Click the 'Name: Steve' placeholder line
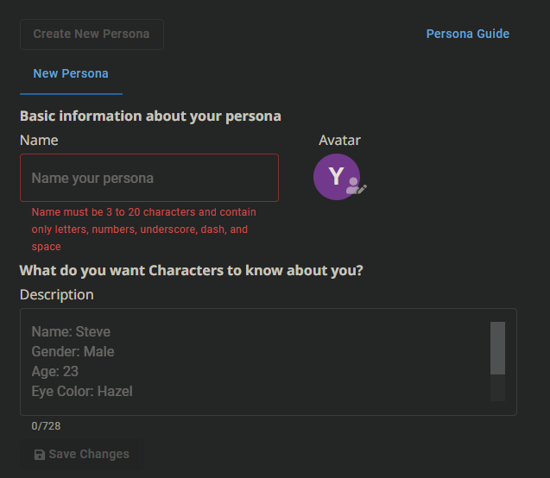550x478 pixels. pyautogui.click(x=71, y=331)
